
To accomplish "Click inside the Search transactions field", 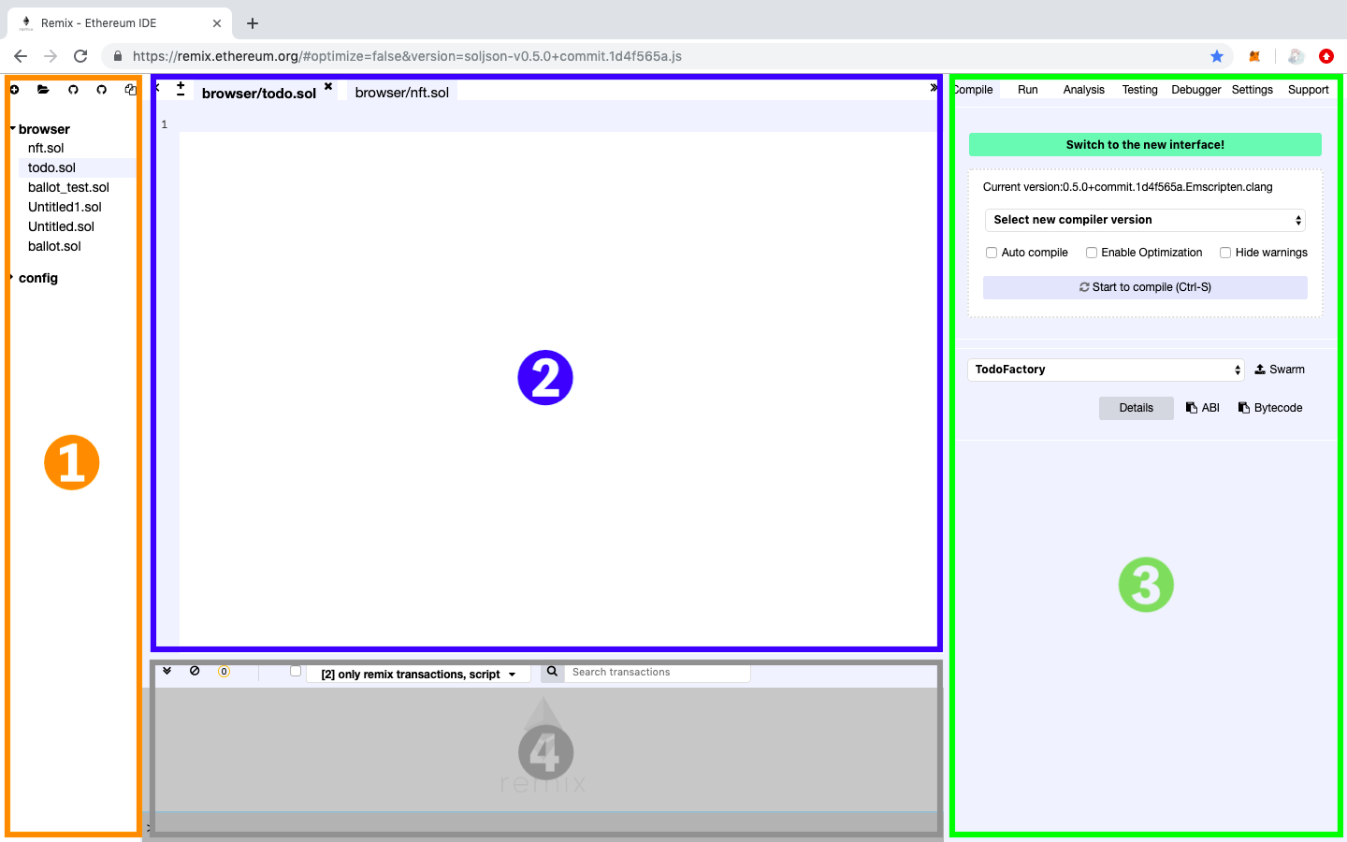I will (x=655, y=672).
